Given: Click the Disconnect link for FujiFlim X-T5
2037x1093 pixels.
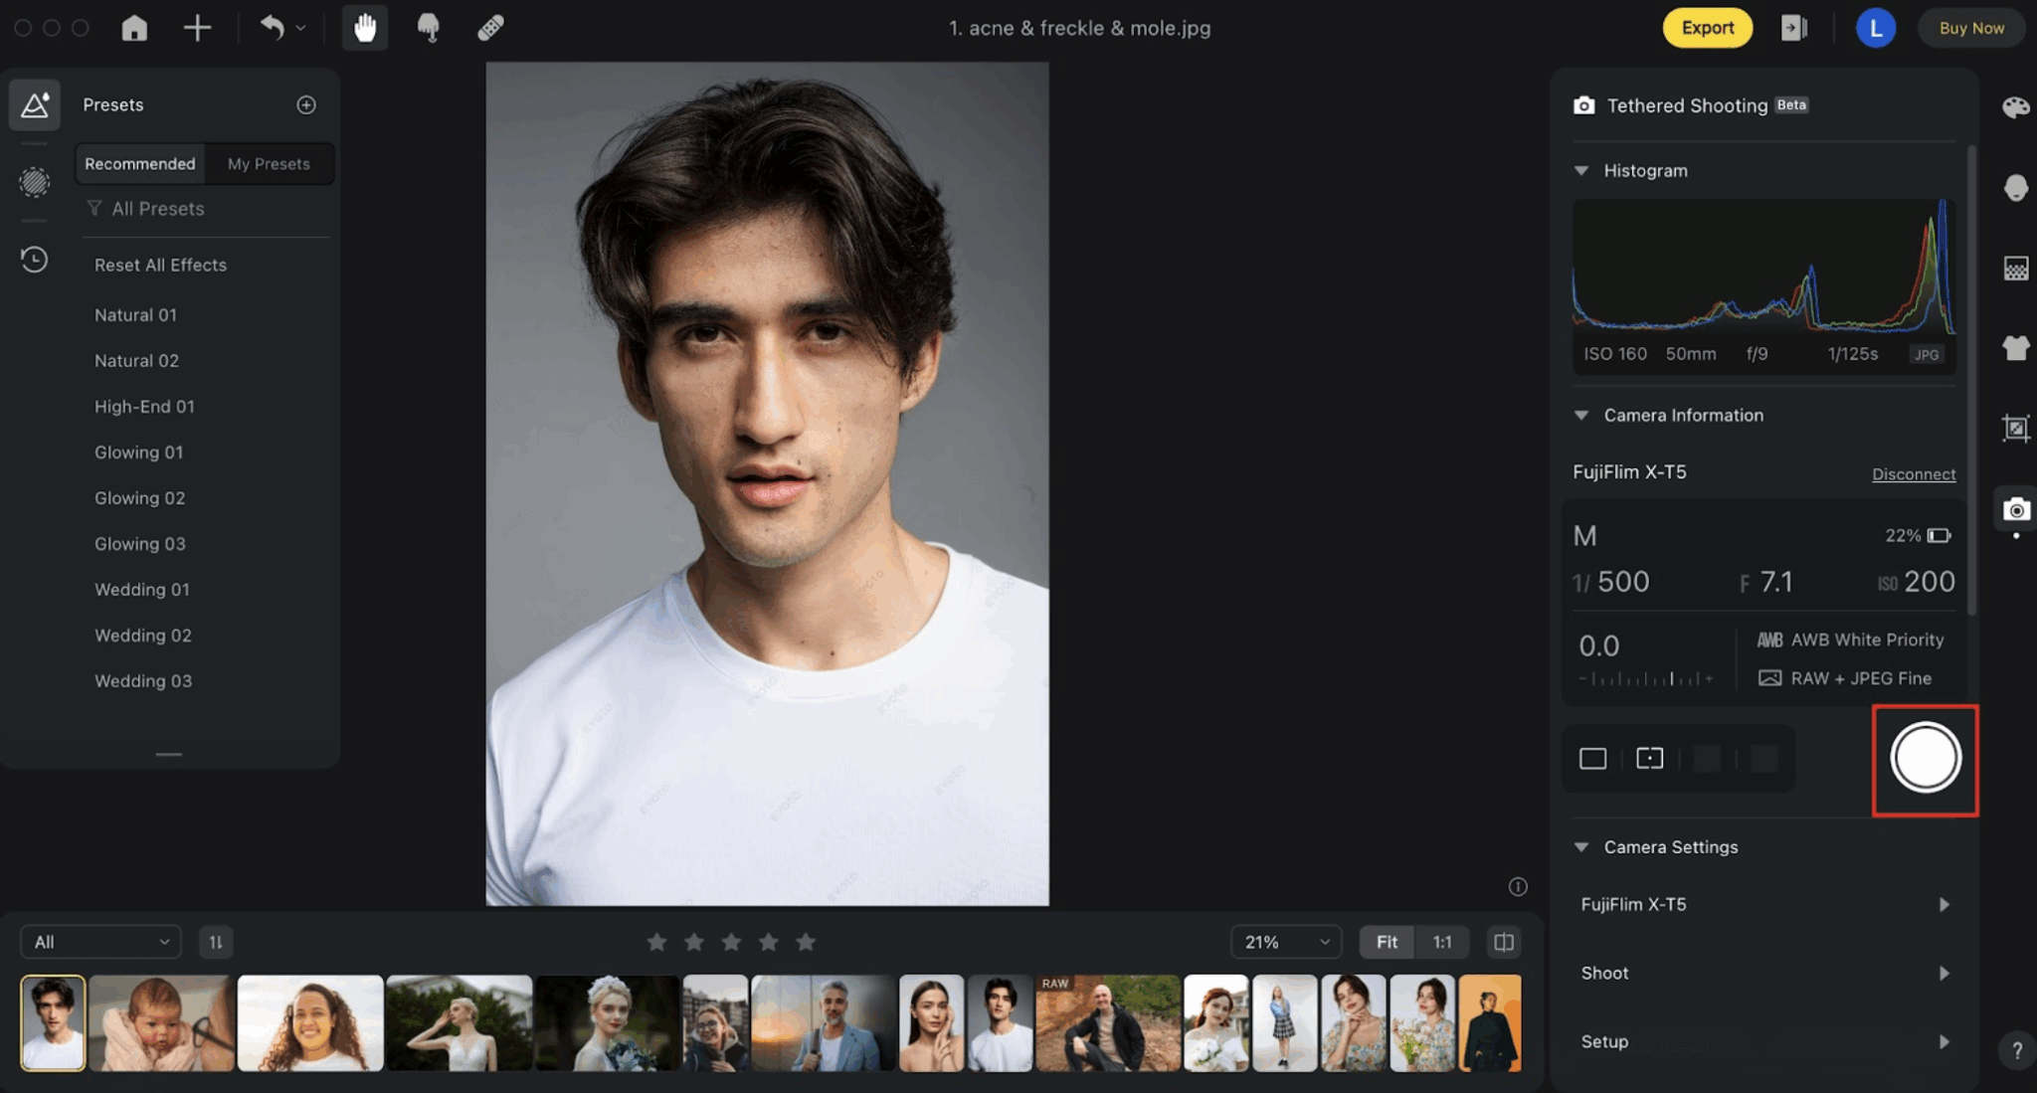Looking at the screenshot, I should (x=1913, y=473).
